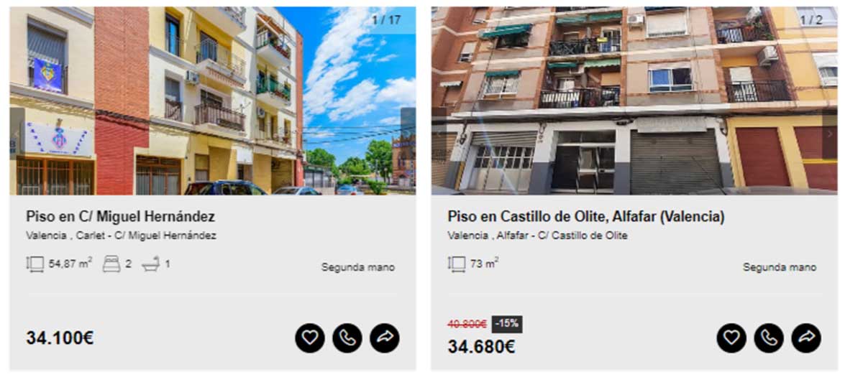Open Piso en Castillo de Olite, Alfafar title
The width and height of the screenshot is (863, 377).
[586, 216]
